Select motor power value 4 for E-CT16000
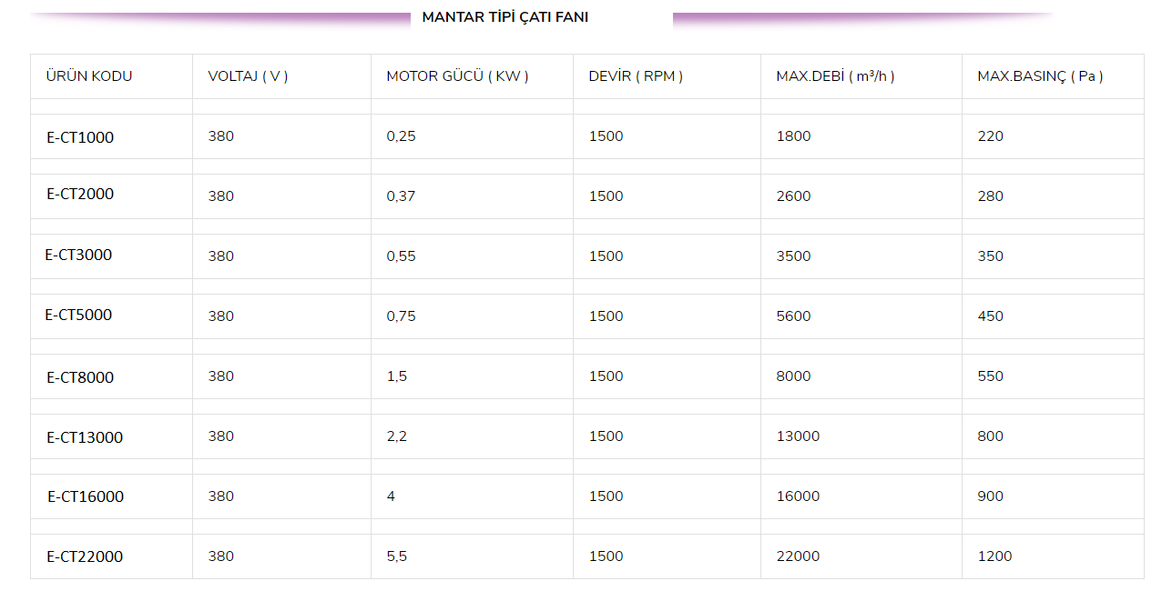1172x601 pixels. [391, 496]
